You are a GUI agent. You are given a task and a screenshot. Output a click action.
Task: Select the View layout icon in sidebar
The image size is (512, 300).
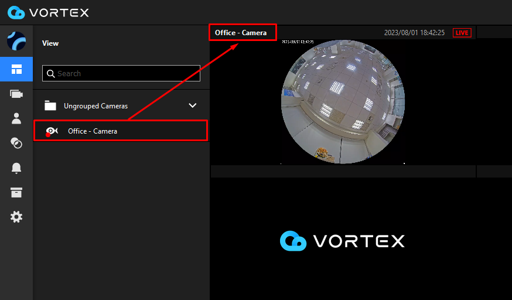(x=16, y=70)
